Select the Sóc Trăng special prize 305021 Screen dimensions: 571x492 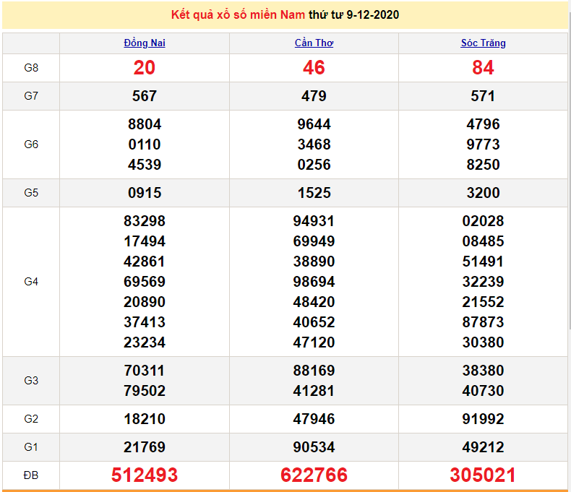point(483,475)
